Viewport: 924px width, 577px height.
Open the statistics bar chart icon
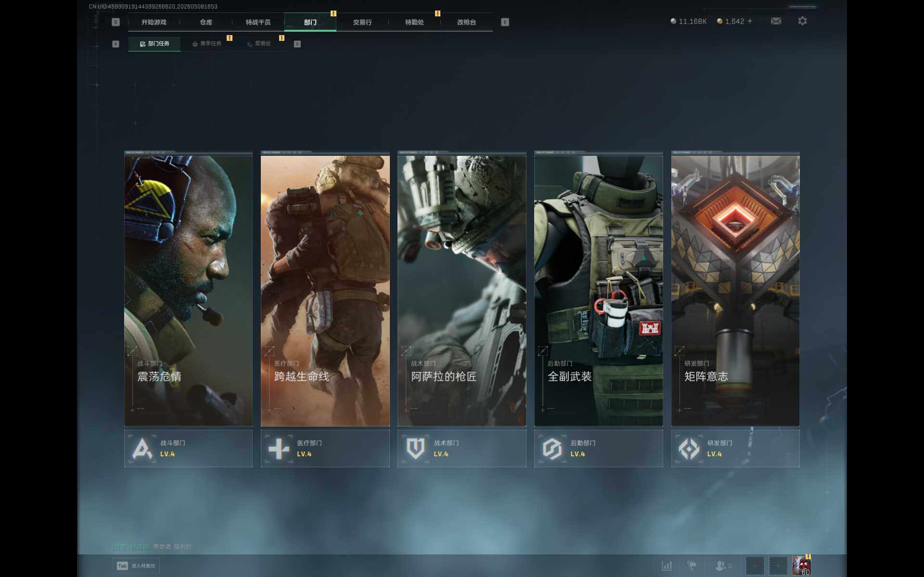[x=667, y=565]
